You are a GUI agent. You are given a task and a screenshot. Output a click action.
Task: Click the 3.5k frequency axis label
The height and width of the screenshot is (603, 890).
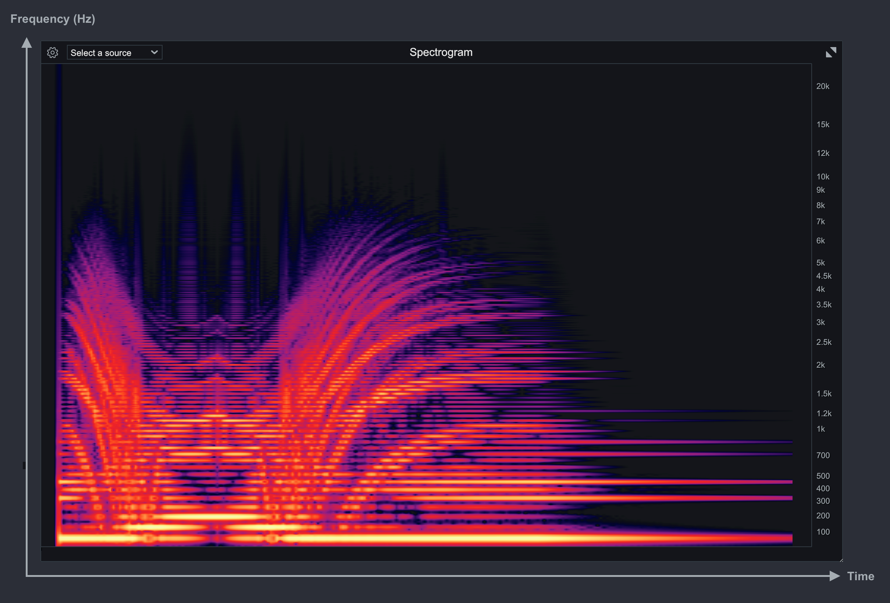[823, 305]
